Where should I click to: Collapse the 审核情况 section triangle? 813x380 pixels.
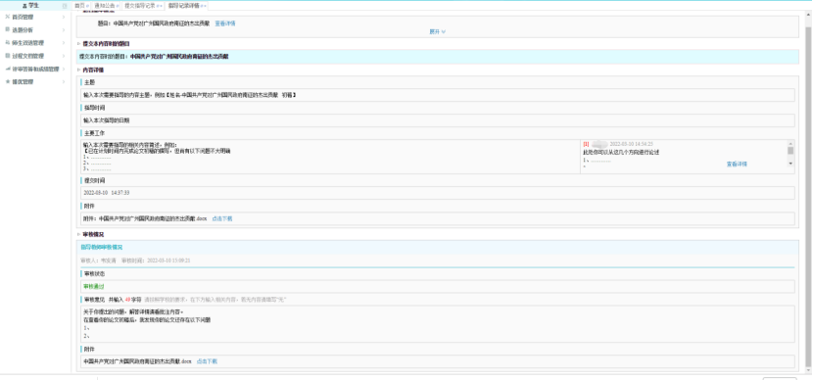click(78, 234)
